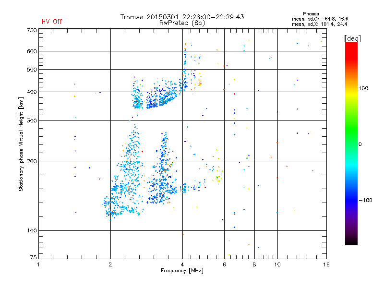
Task: Click the '[deg]' colorbar unit label
Action: click(x=352, y=38)
